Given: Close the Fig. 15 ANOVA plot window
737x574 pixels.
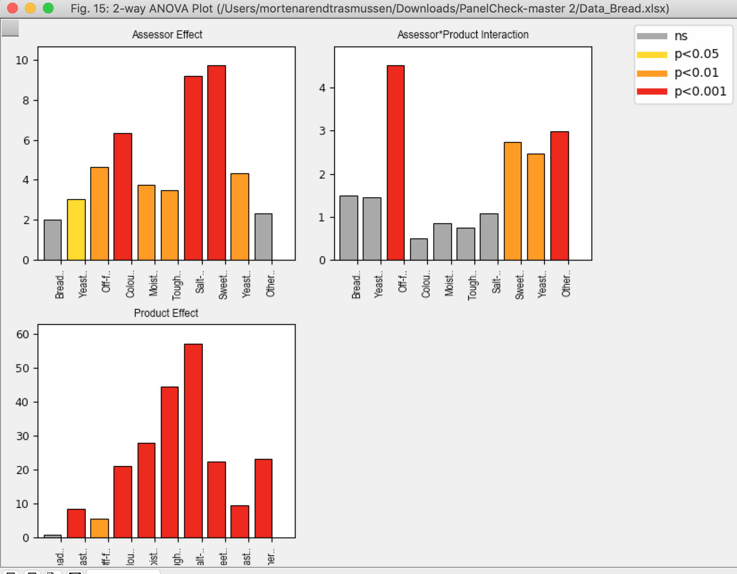Looking at the screenshot, I should coord(13,8).
